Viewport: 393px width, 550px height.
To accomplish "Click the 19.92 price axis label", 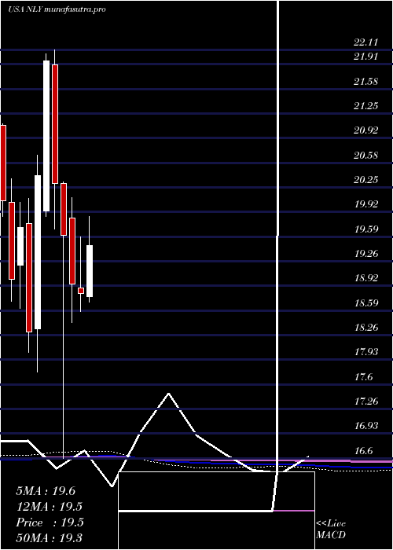I will coord(366,204).
